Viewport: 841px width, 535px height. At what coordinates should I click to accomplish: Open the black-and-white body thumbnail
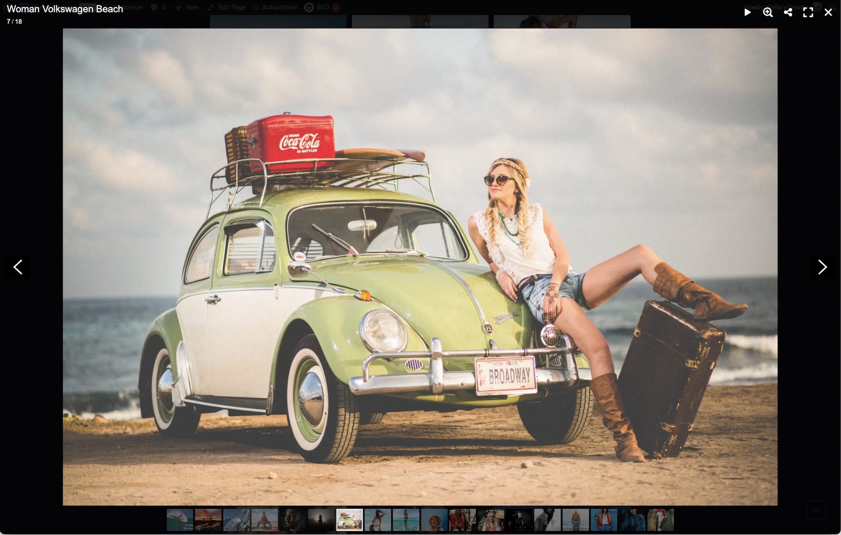click(547, 520)
